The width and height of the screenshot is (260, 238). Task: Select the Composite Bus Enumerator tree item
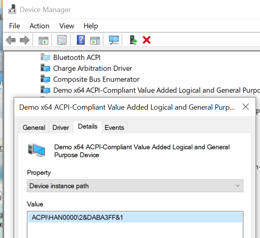(x=96, y=79)
